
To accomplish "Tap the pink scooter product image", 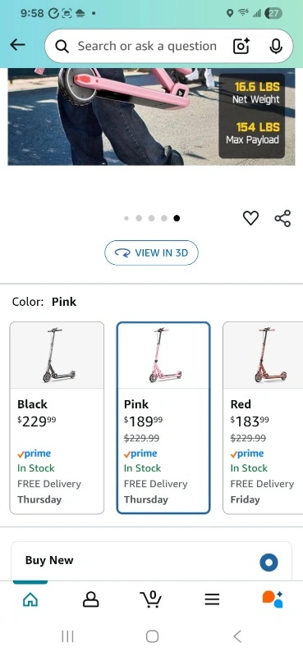I will coord(151,116).
